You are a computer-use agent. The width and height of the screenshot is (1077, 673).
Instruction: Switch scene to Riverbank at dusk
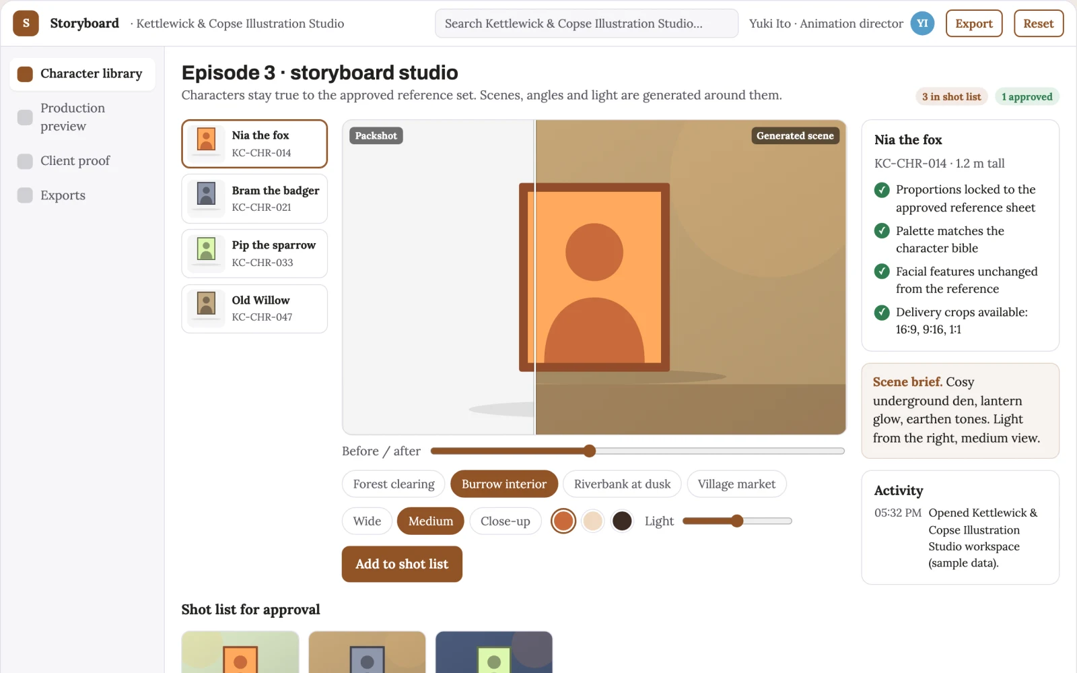(x=622, y=484)
